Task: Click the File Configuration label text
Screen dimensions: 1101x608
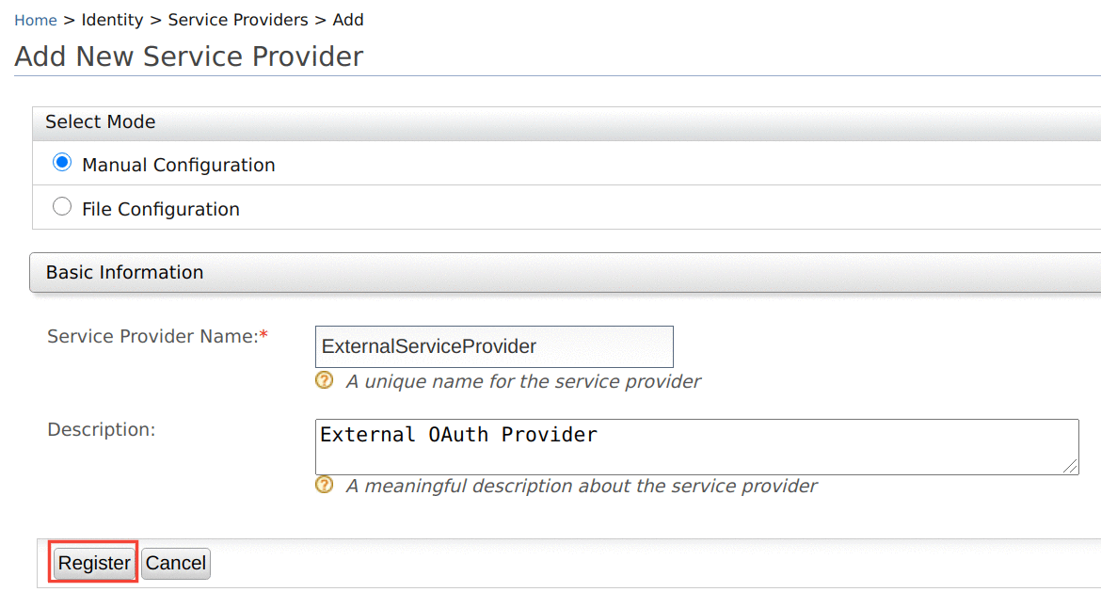Action: (x=160, y=209)
